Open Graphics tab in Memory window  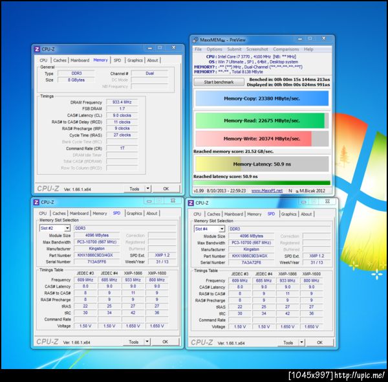135,60
